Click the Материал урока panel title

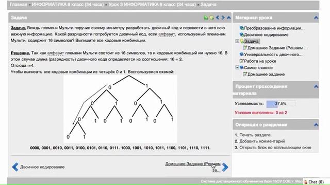tap(254, 18)
